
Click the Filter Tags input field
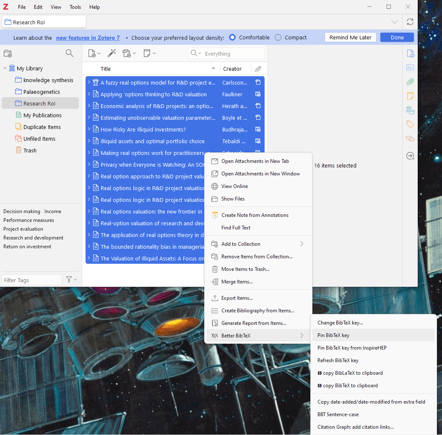click(32, 280)
